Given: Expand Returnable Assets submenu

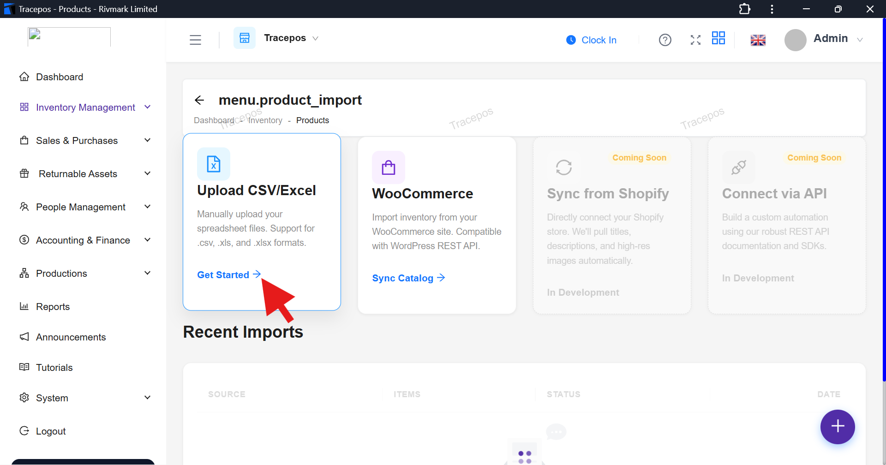Looking at the screenshot, I should [x=86, y=174].
